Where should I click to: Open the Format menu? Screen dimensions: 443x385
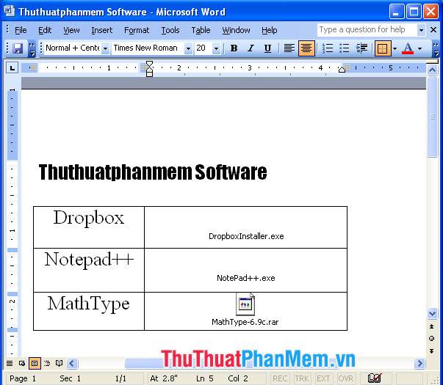[137, 30]
